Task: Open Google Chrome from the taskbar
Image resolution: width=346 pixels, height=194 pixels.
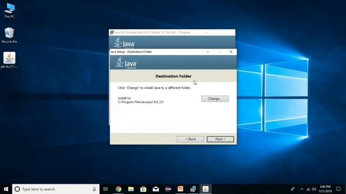Action: point(118,189)
